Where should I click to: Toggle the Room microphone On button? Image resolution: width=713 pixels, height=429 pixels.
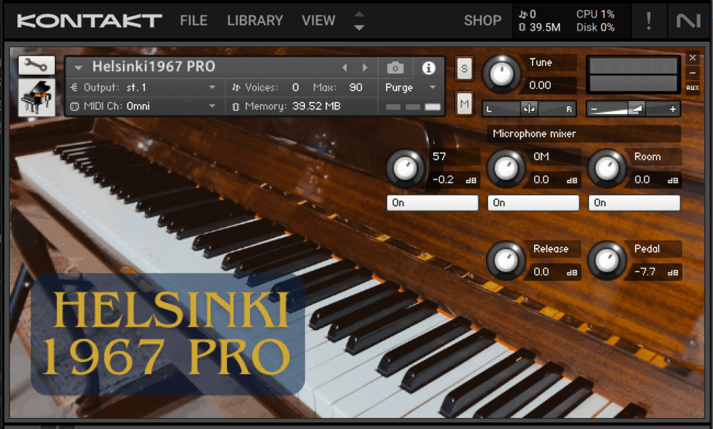tap(634, 203)
